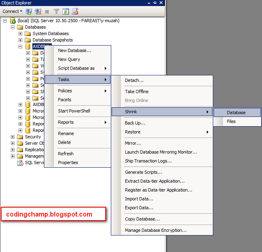Choose Back Up... task
This screenshot has height=252, width=262.
[162, 123]
